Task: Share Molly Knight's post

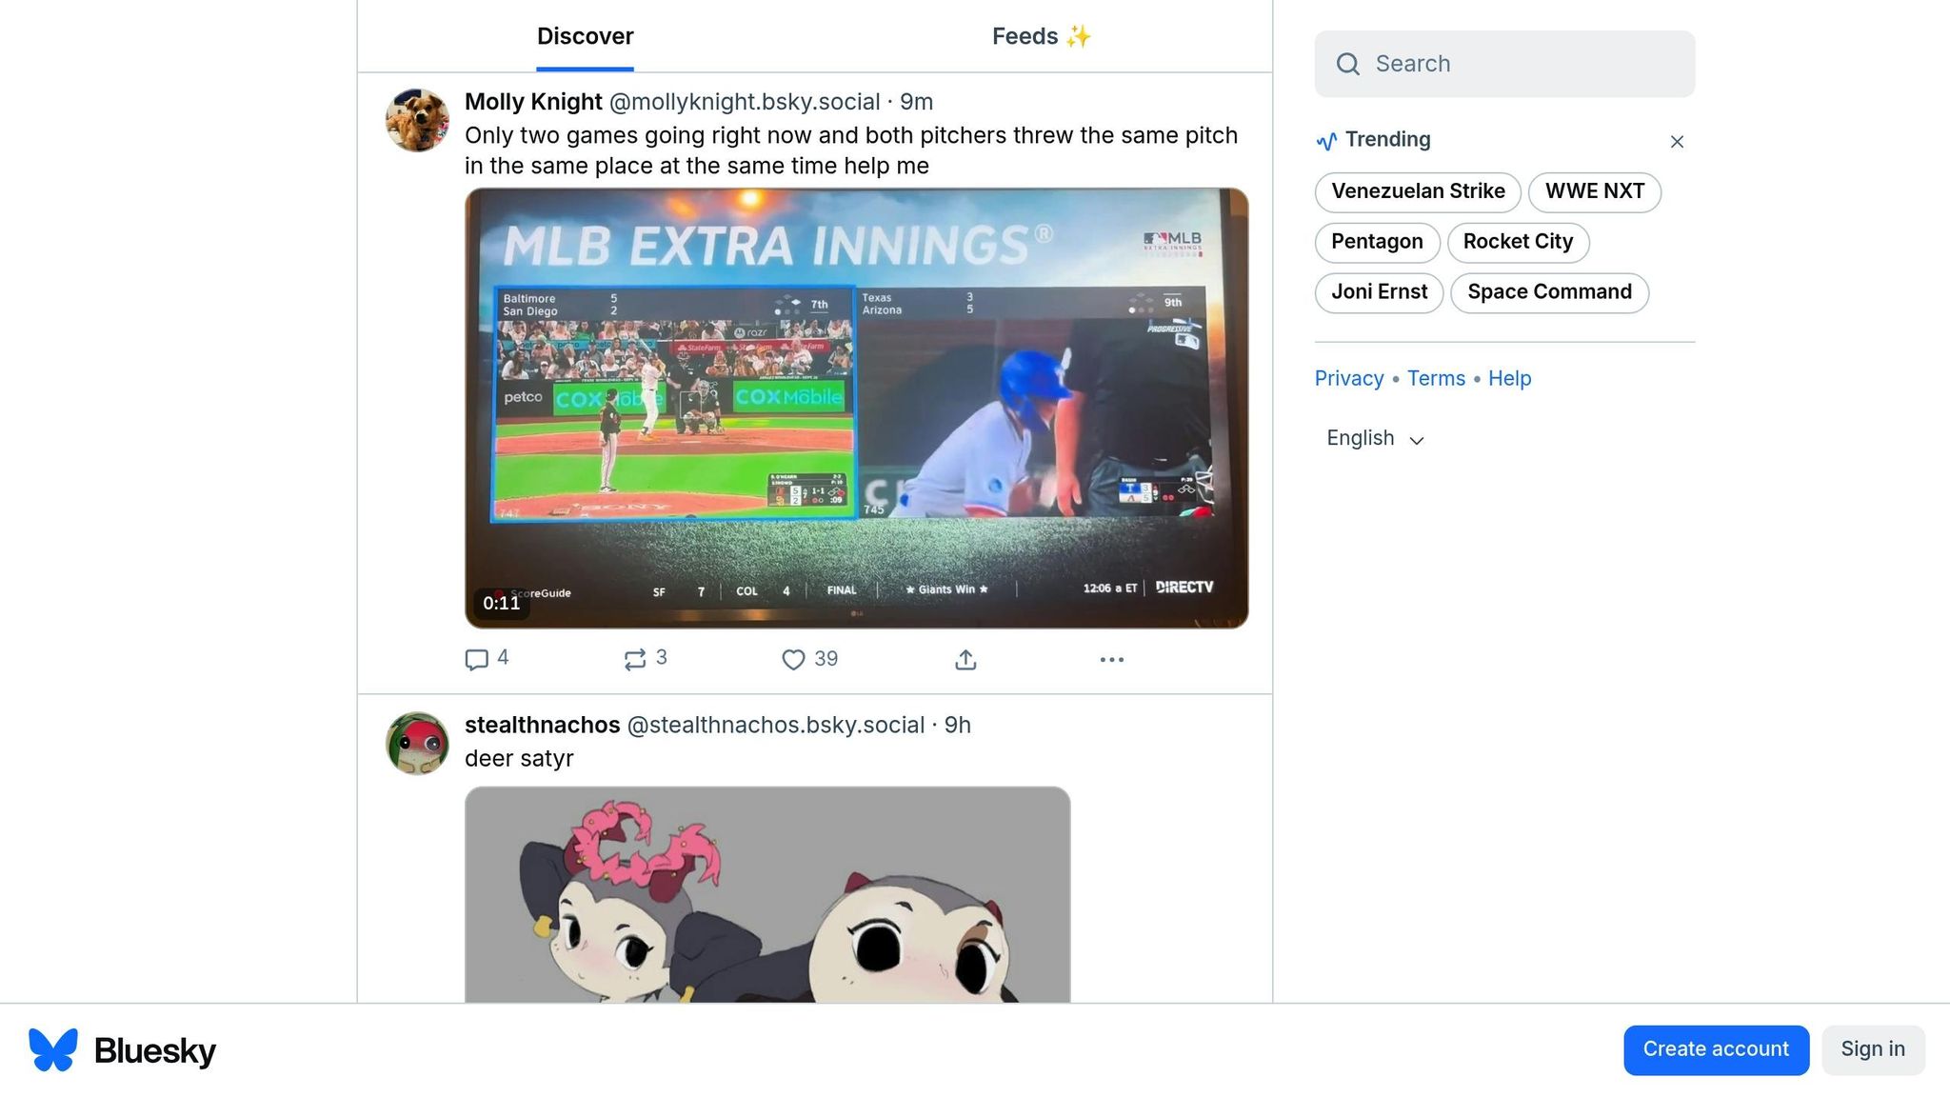Action: [x=965, y=659]
